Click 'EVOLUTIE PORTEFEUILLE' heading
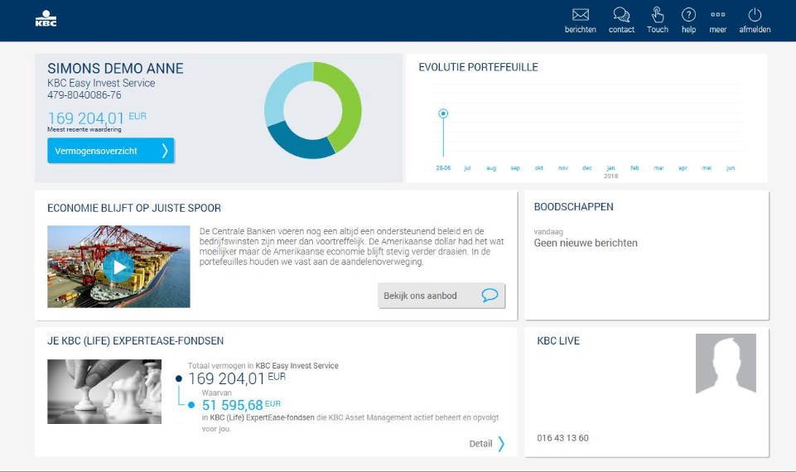This screenshot has width=796, height=472. [478, 67]
